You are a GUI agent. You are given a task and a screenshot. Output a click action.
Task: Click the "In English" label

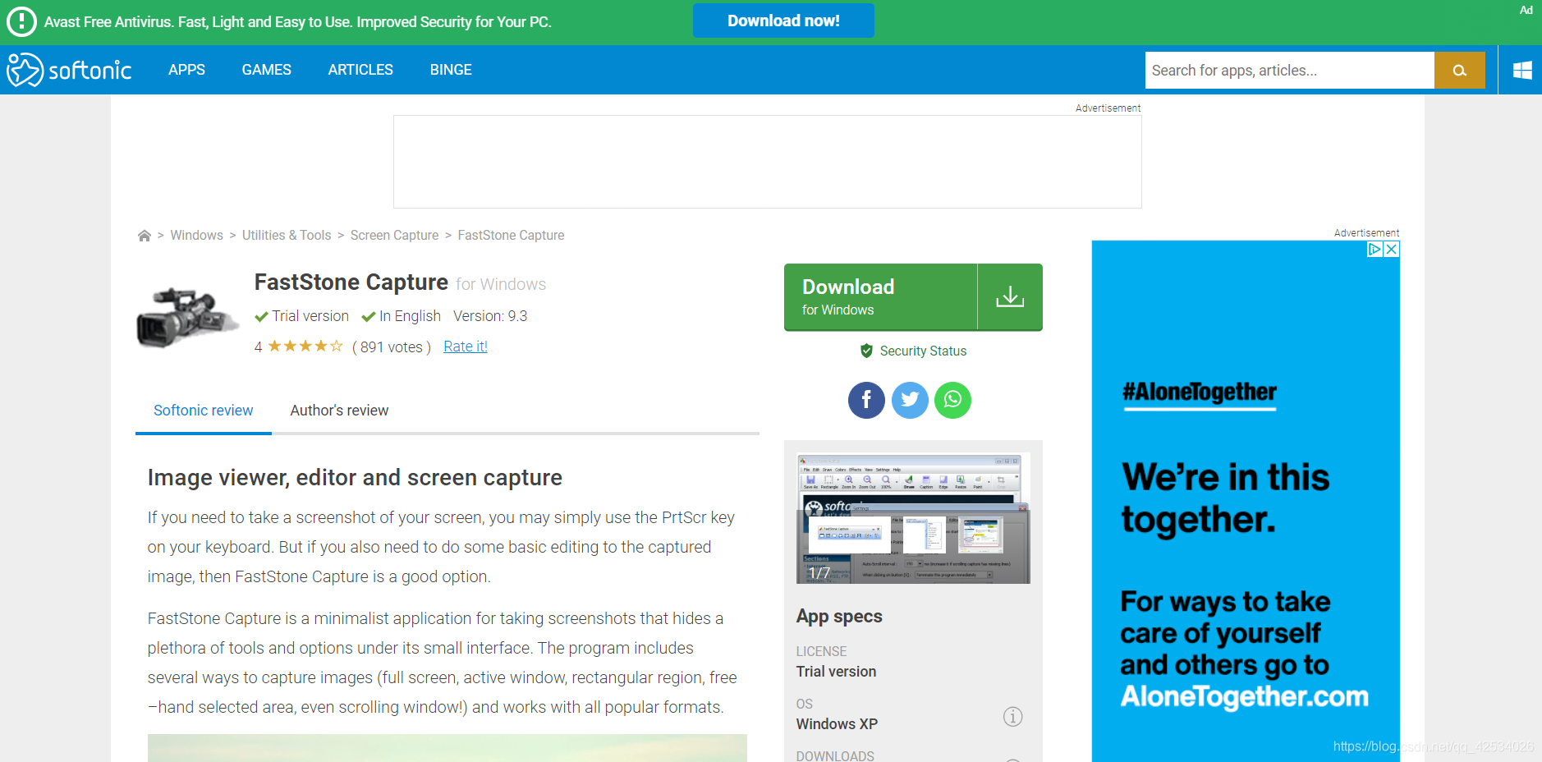click(410, 316)
